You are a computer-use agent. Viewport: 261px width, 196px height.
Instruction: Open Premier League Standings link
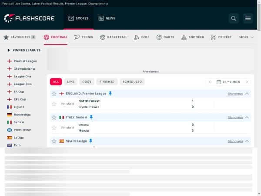click(235, 94)
